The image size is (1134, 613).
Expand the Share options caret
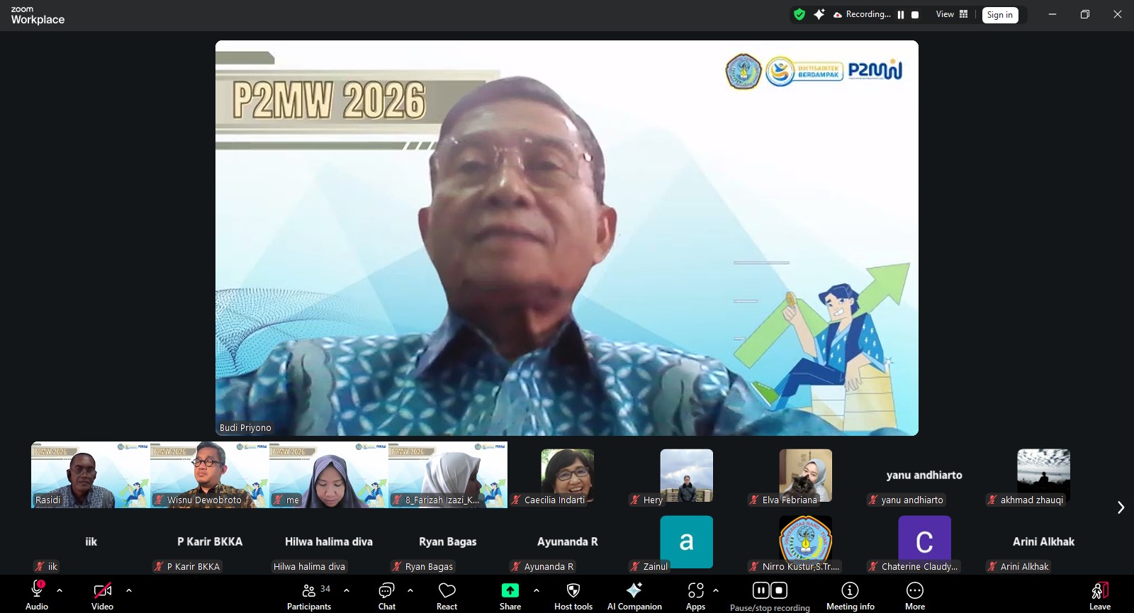(537, 590)
